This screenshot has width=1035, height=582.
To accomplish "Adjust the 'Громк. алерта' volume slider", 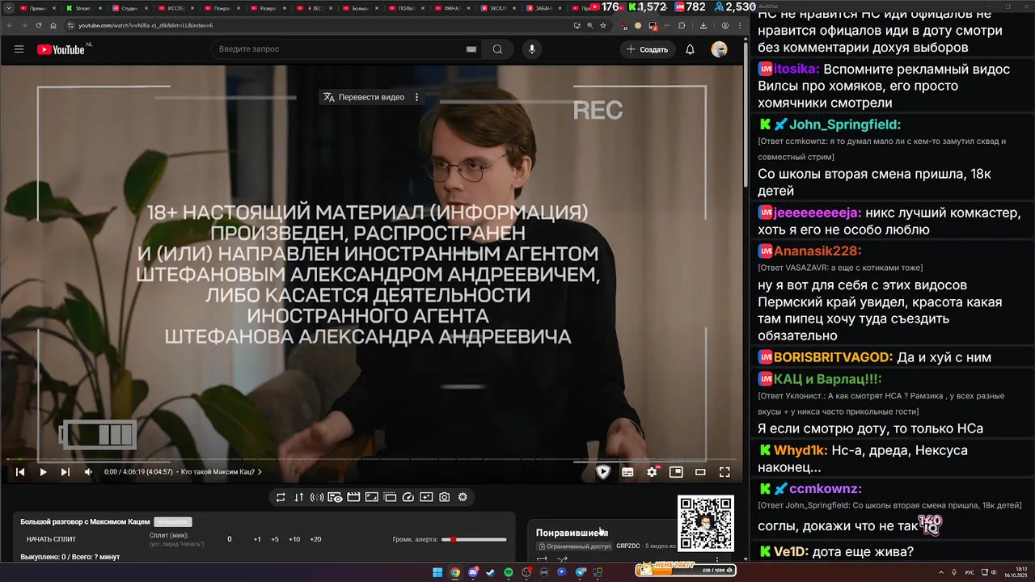I will [474, 539].
